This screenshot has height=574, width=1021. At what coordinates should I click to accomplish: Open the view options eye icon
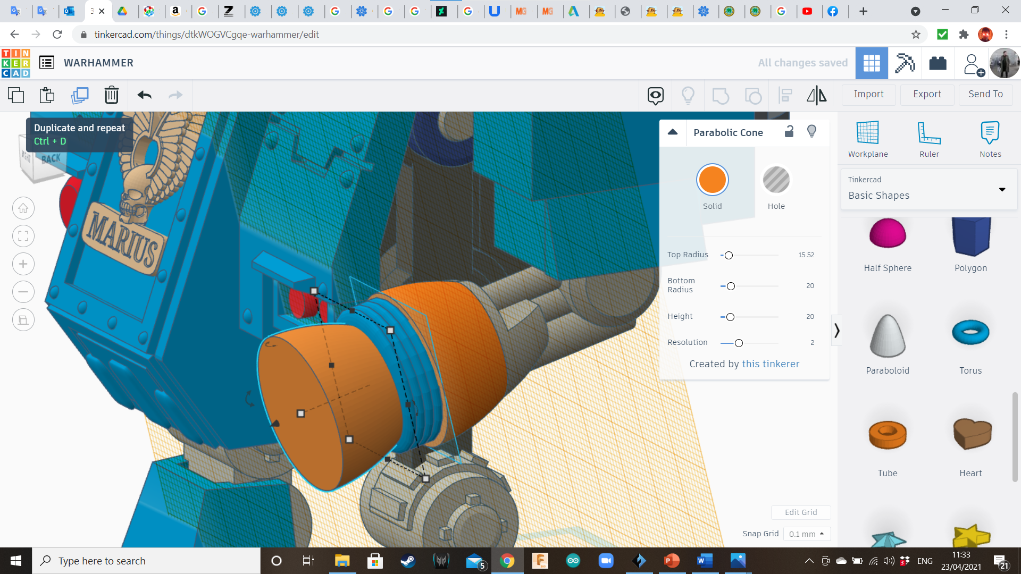(x=656, y=96)
